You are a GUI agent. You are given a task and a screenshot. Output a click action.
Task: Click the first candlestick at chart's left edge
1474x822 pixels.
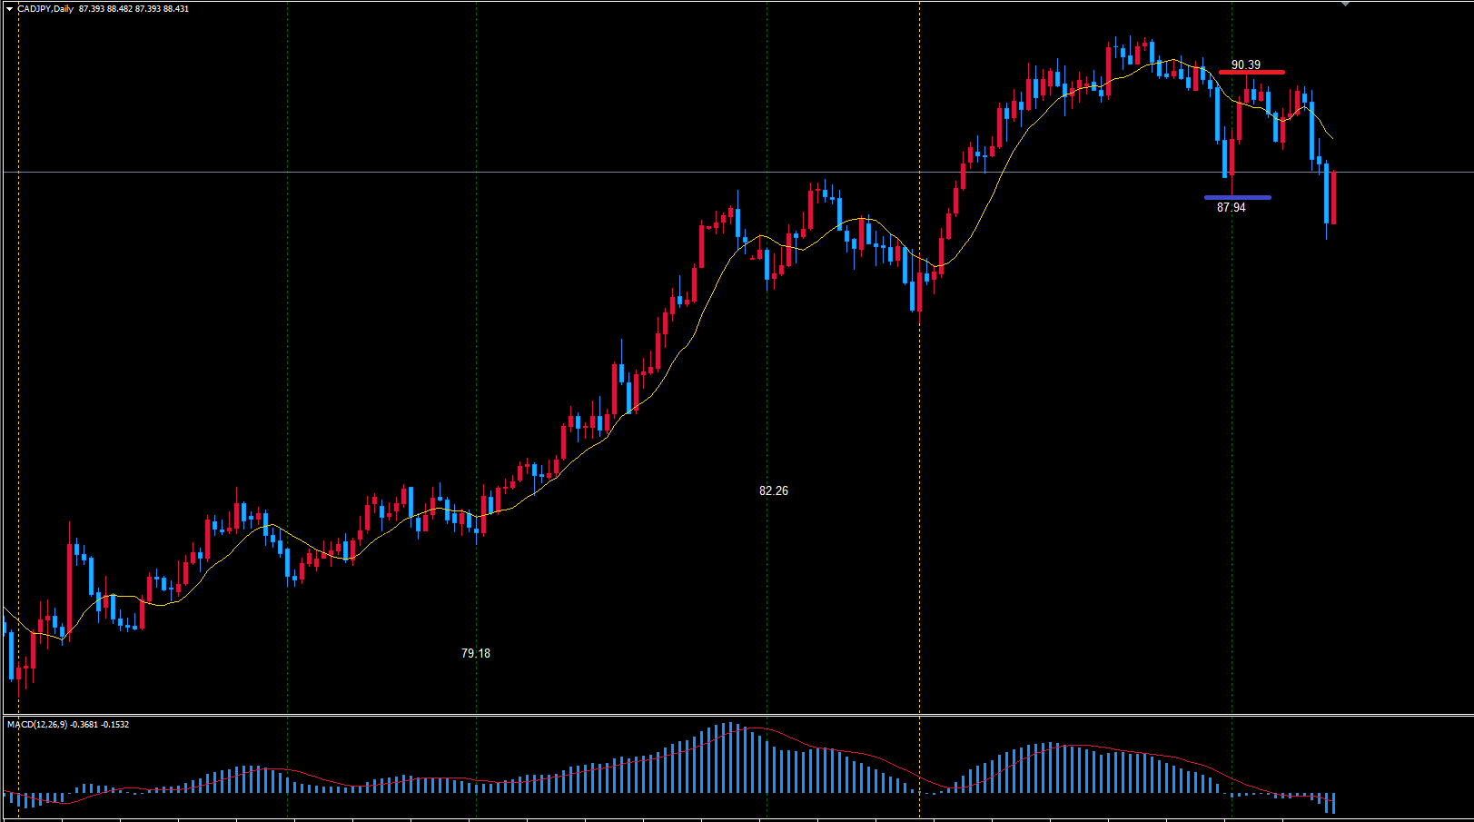(11, 654)
